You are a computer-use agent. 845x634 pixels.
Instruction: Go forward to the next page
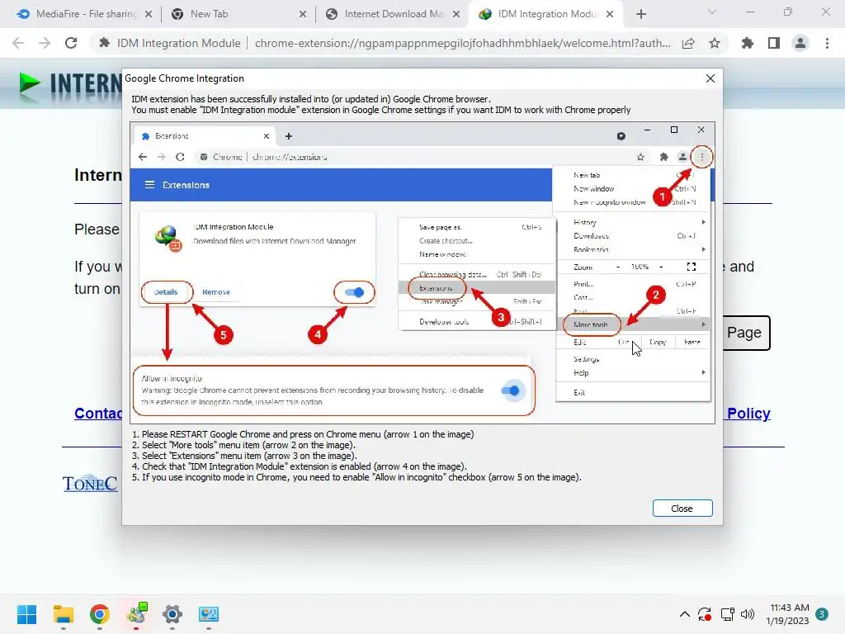[x=45, y=43]
